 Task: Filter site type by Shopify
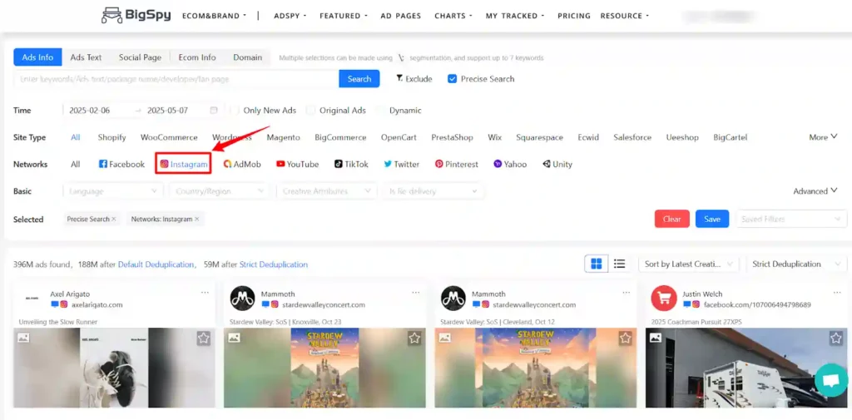click(x=112, y=137)
